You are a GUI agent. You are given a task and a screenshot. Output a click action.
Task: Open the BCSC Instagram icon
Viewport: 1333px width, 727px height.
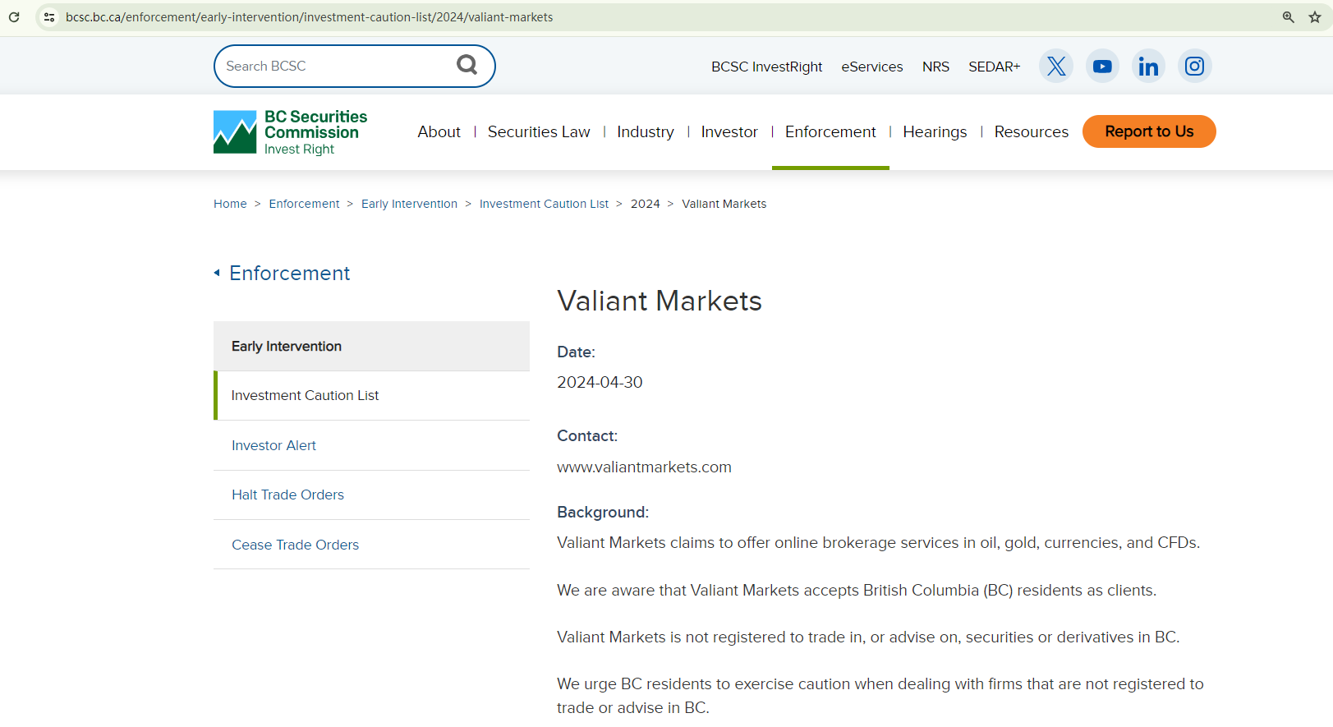tap(1194, 67)
